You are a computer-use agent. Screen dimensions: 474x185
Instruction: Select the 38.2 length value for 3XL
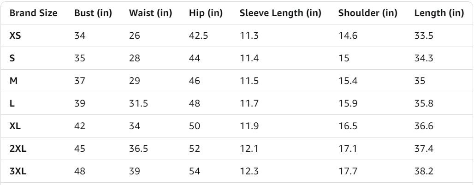423,170
